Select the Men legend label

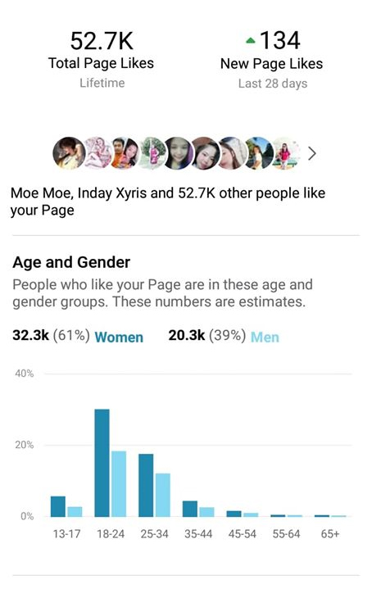point(265,337)
